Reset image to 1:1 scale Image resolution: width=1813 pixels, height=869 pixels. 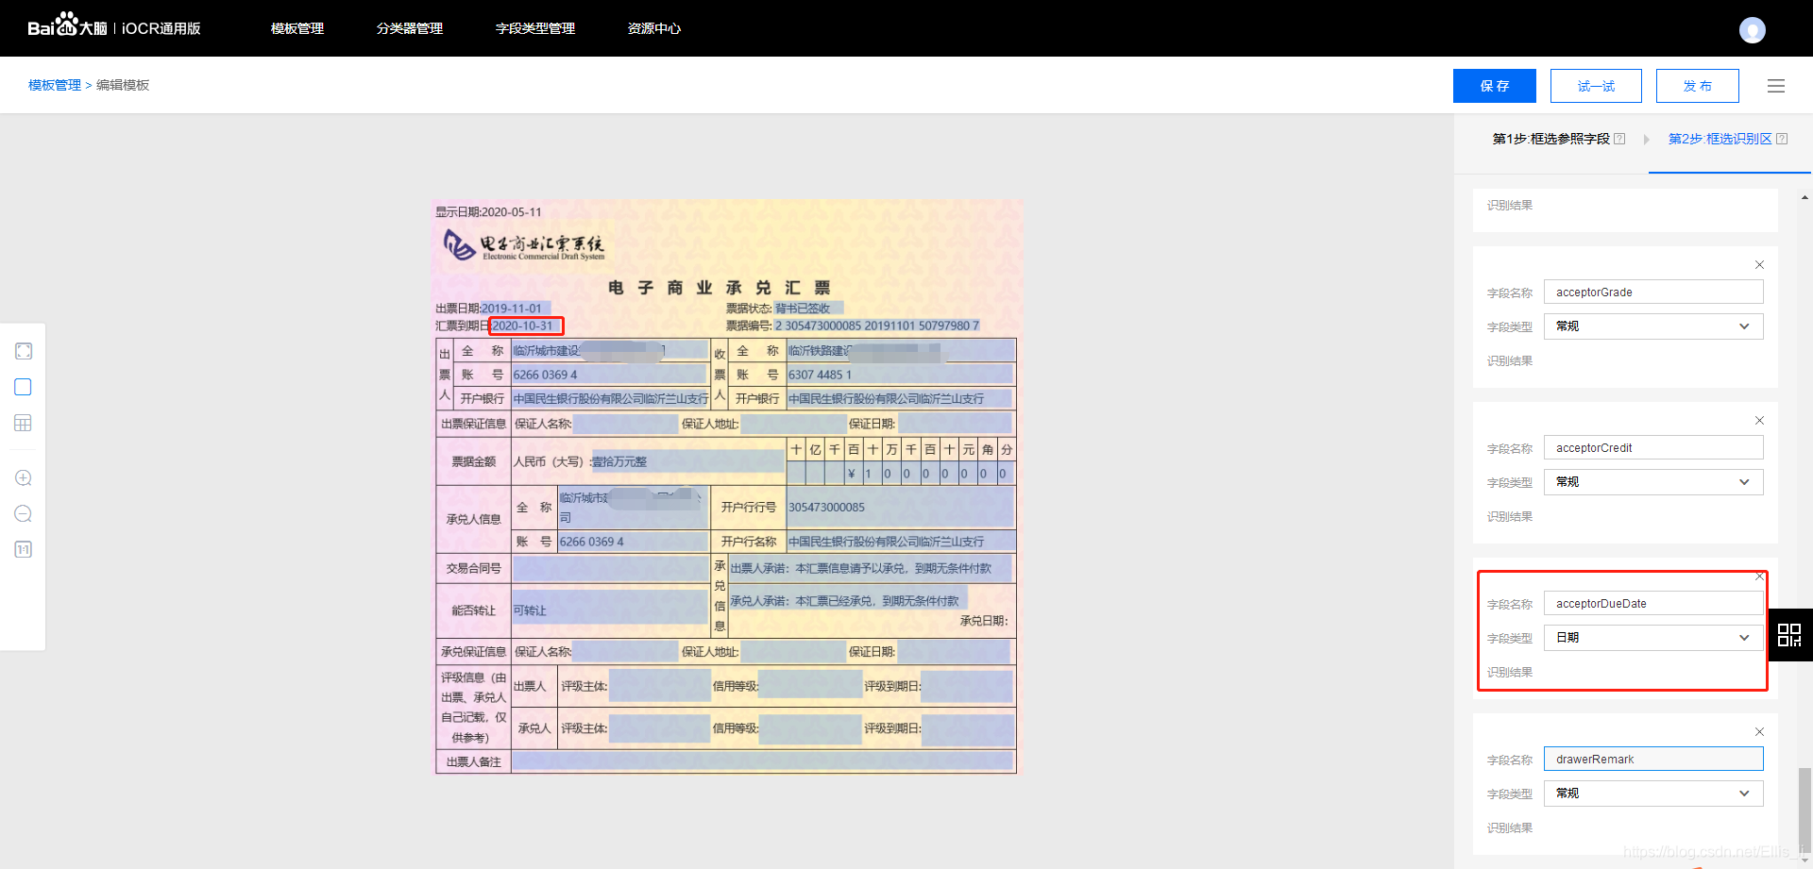pyautogui.click(x=24, y=549)
